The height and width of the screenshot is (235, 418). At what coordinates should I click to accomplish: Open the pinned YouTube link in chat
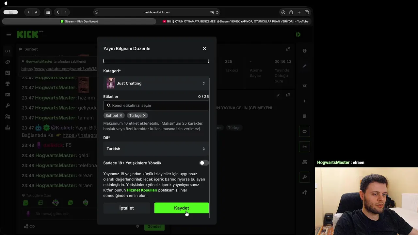tap(59, 69)
